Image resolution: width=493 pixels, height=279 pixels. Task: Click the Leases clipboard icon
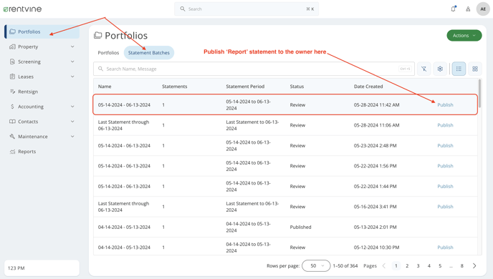click(12, 77)
